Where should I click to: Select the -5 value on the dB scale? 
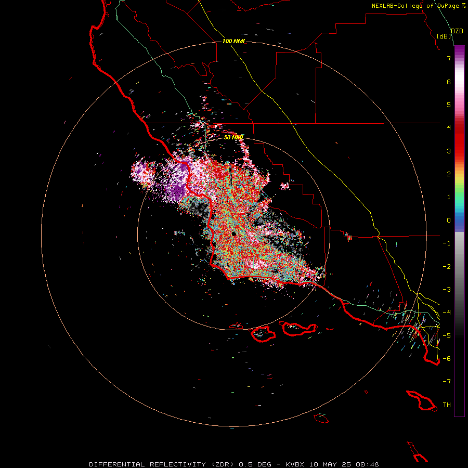click(x=447, y=336)
